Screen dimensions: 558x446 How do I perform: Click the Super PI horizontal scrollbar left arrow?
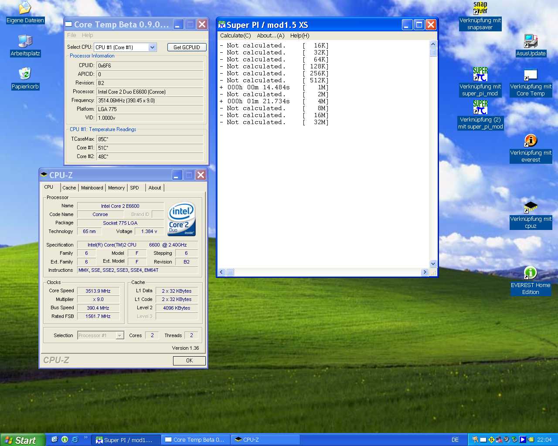(221, 272)
